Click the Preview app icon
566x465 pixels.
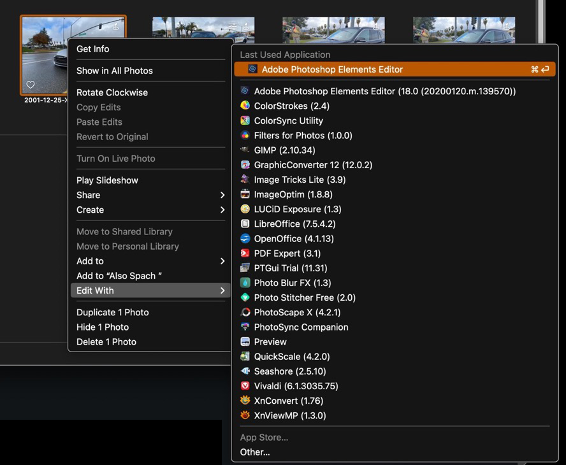[x=245, y=341]
